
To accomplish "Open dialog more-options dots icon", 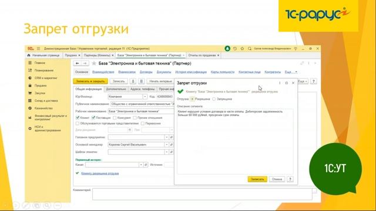I will 280,83.
